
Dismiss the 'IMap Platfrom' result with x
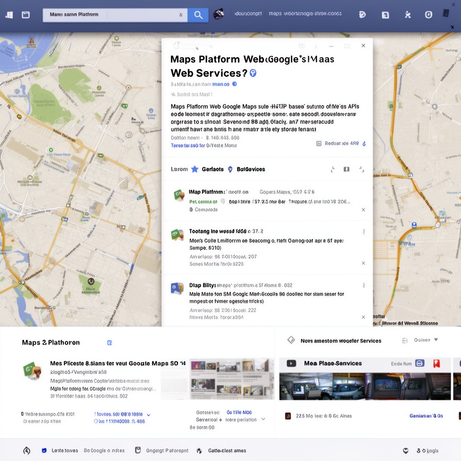click(x=363, y=210)
